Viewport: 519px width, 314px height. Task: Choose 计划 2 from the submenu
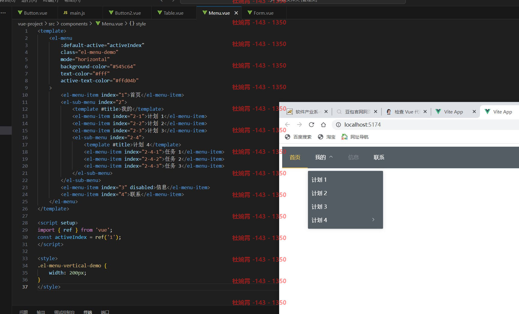[x=345, y=193]
